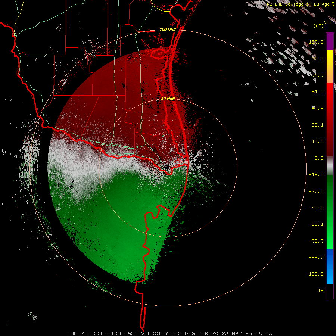Select the 107.8 scale value
The height and width of the screenshot is (336, 336).
[316, 42]
